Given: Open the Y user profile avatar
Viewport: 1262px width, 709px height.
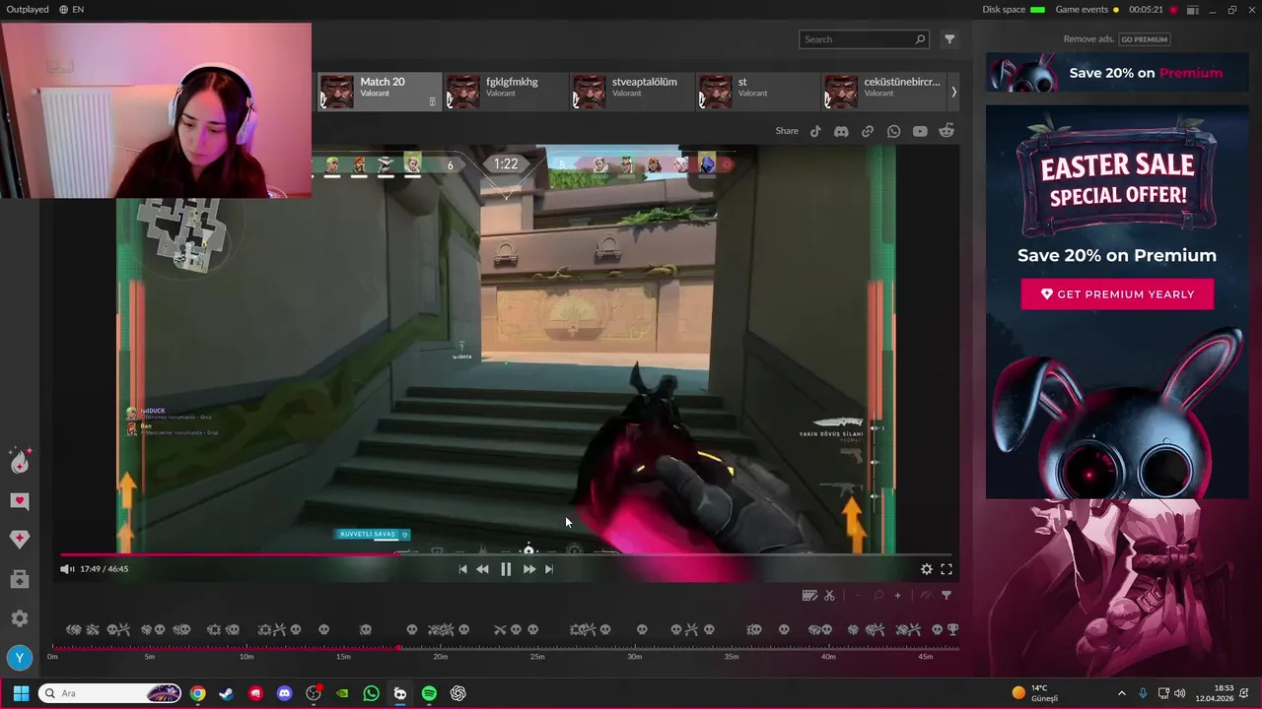Looking at the screenshot, I should pyautogui.click(x=20, y=658).
